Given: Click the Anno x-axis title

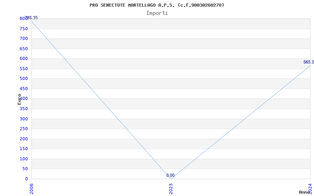Looking at the screenshot, I should point(305,192).
